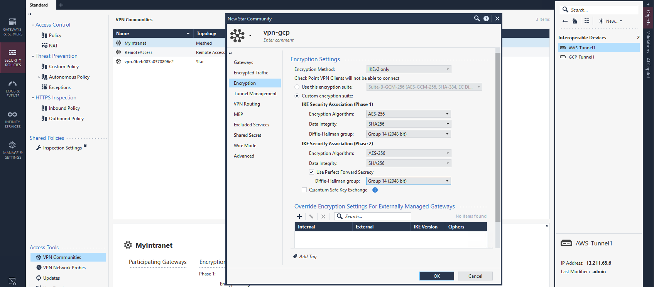Screen dimensions: 654x287
Task: Uncheck Use Perfect Forward Secrecy
Action: pyautogui.click(x=311, y=172)
